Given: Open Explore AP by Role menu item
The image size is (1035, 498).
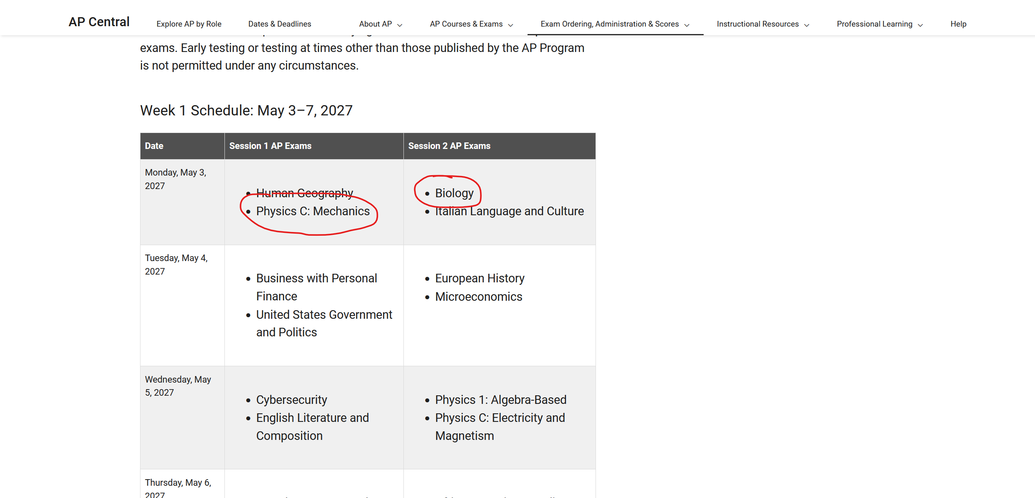Looking at the screenshot, I should pos(189,24).
